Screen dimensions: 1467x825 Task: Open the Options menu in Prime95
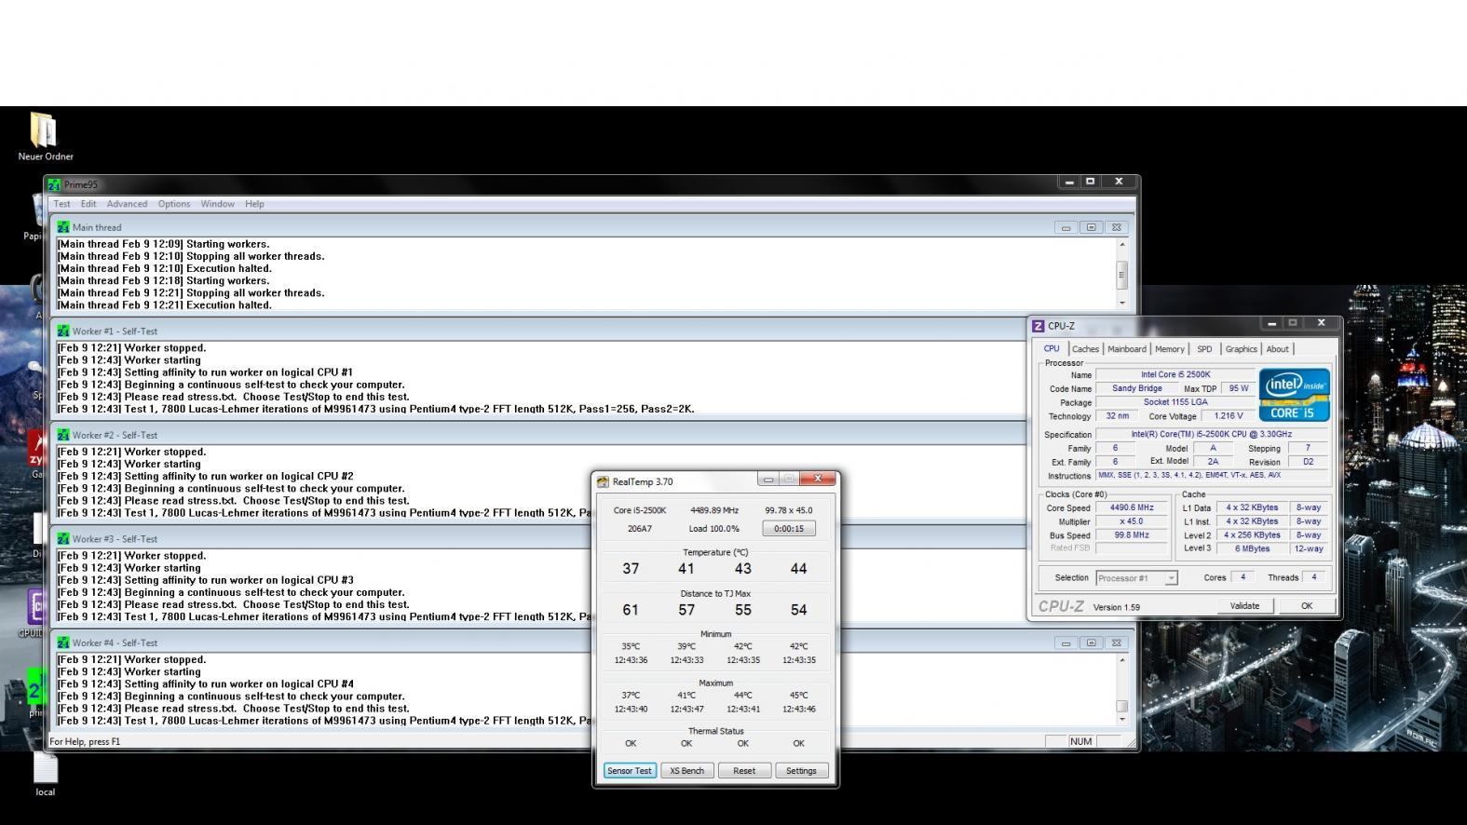click(174, 204)
